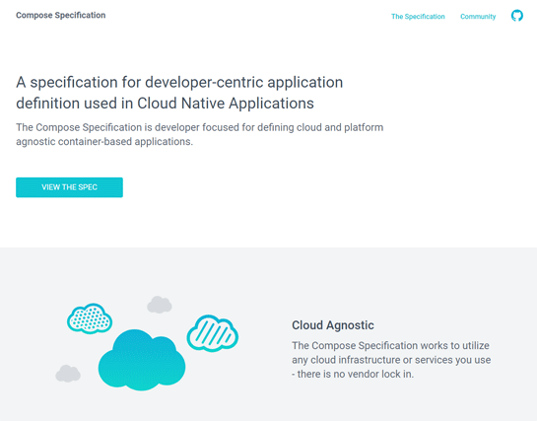Click the paragraph starting "The Compose Specification is developer focused"
The width and height of the screenshot is (537, 421).
200,134
